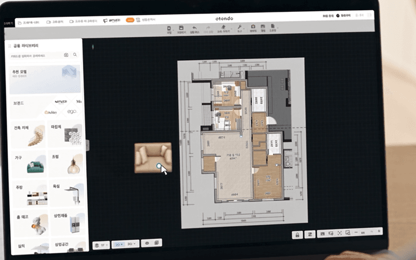Click the floor plan image on the canvas
Viewport: 416px width, 260px height.
[242, 142]
